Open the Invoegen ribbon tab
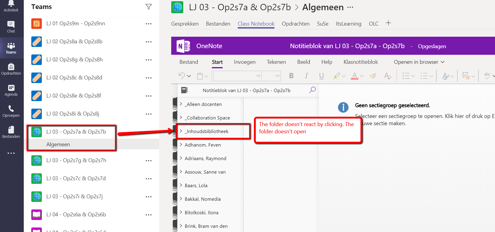This screenshot has width=495, height=232. tap(245, 62)
